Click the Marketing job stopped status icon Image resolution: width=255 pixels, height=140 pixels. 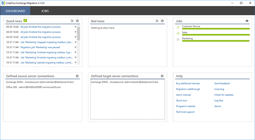click(x=178, y=39)
